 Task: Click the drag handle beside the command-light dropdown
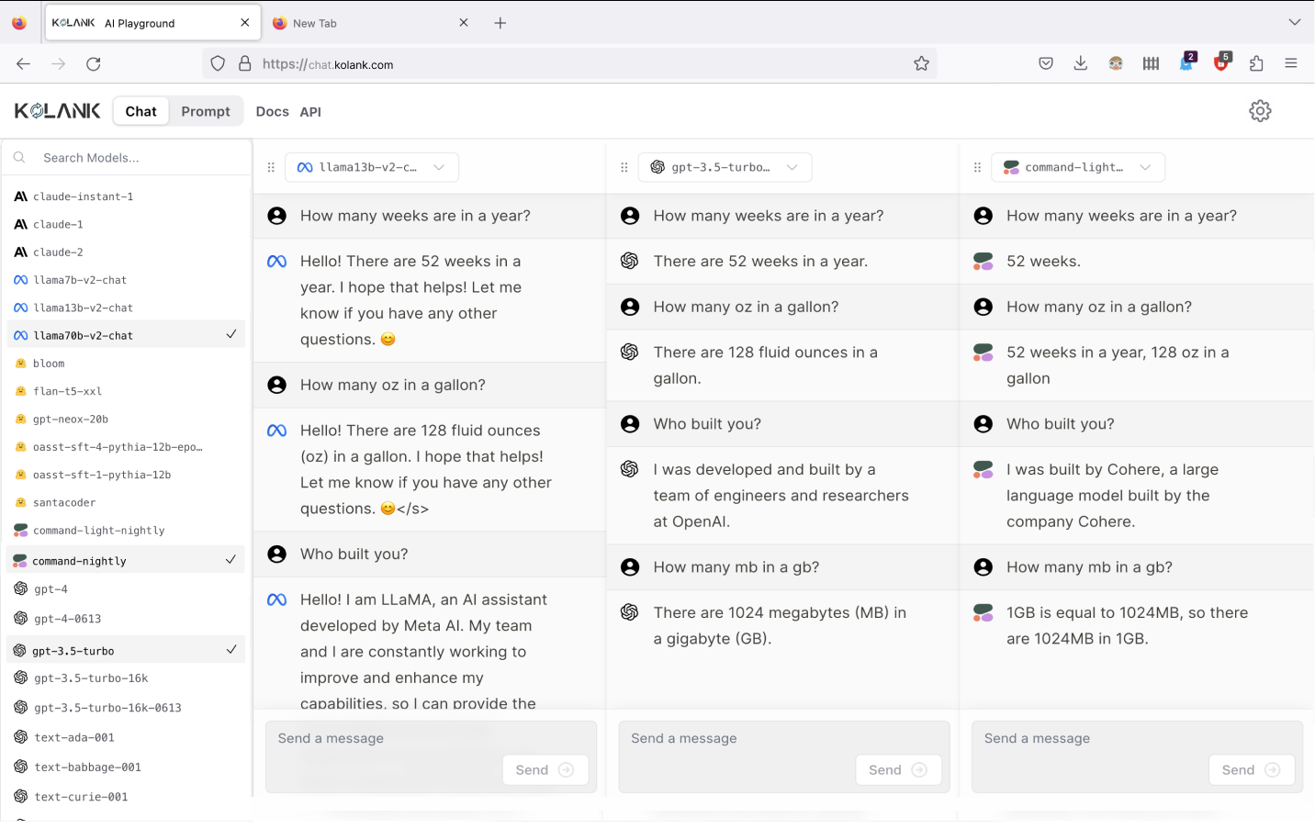click(x=977, y=167)
